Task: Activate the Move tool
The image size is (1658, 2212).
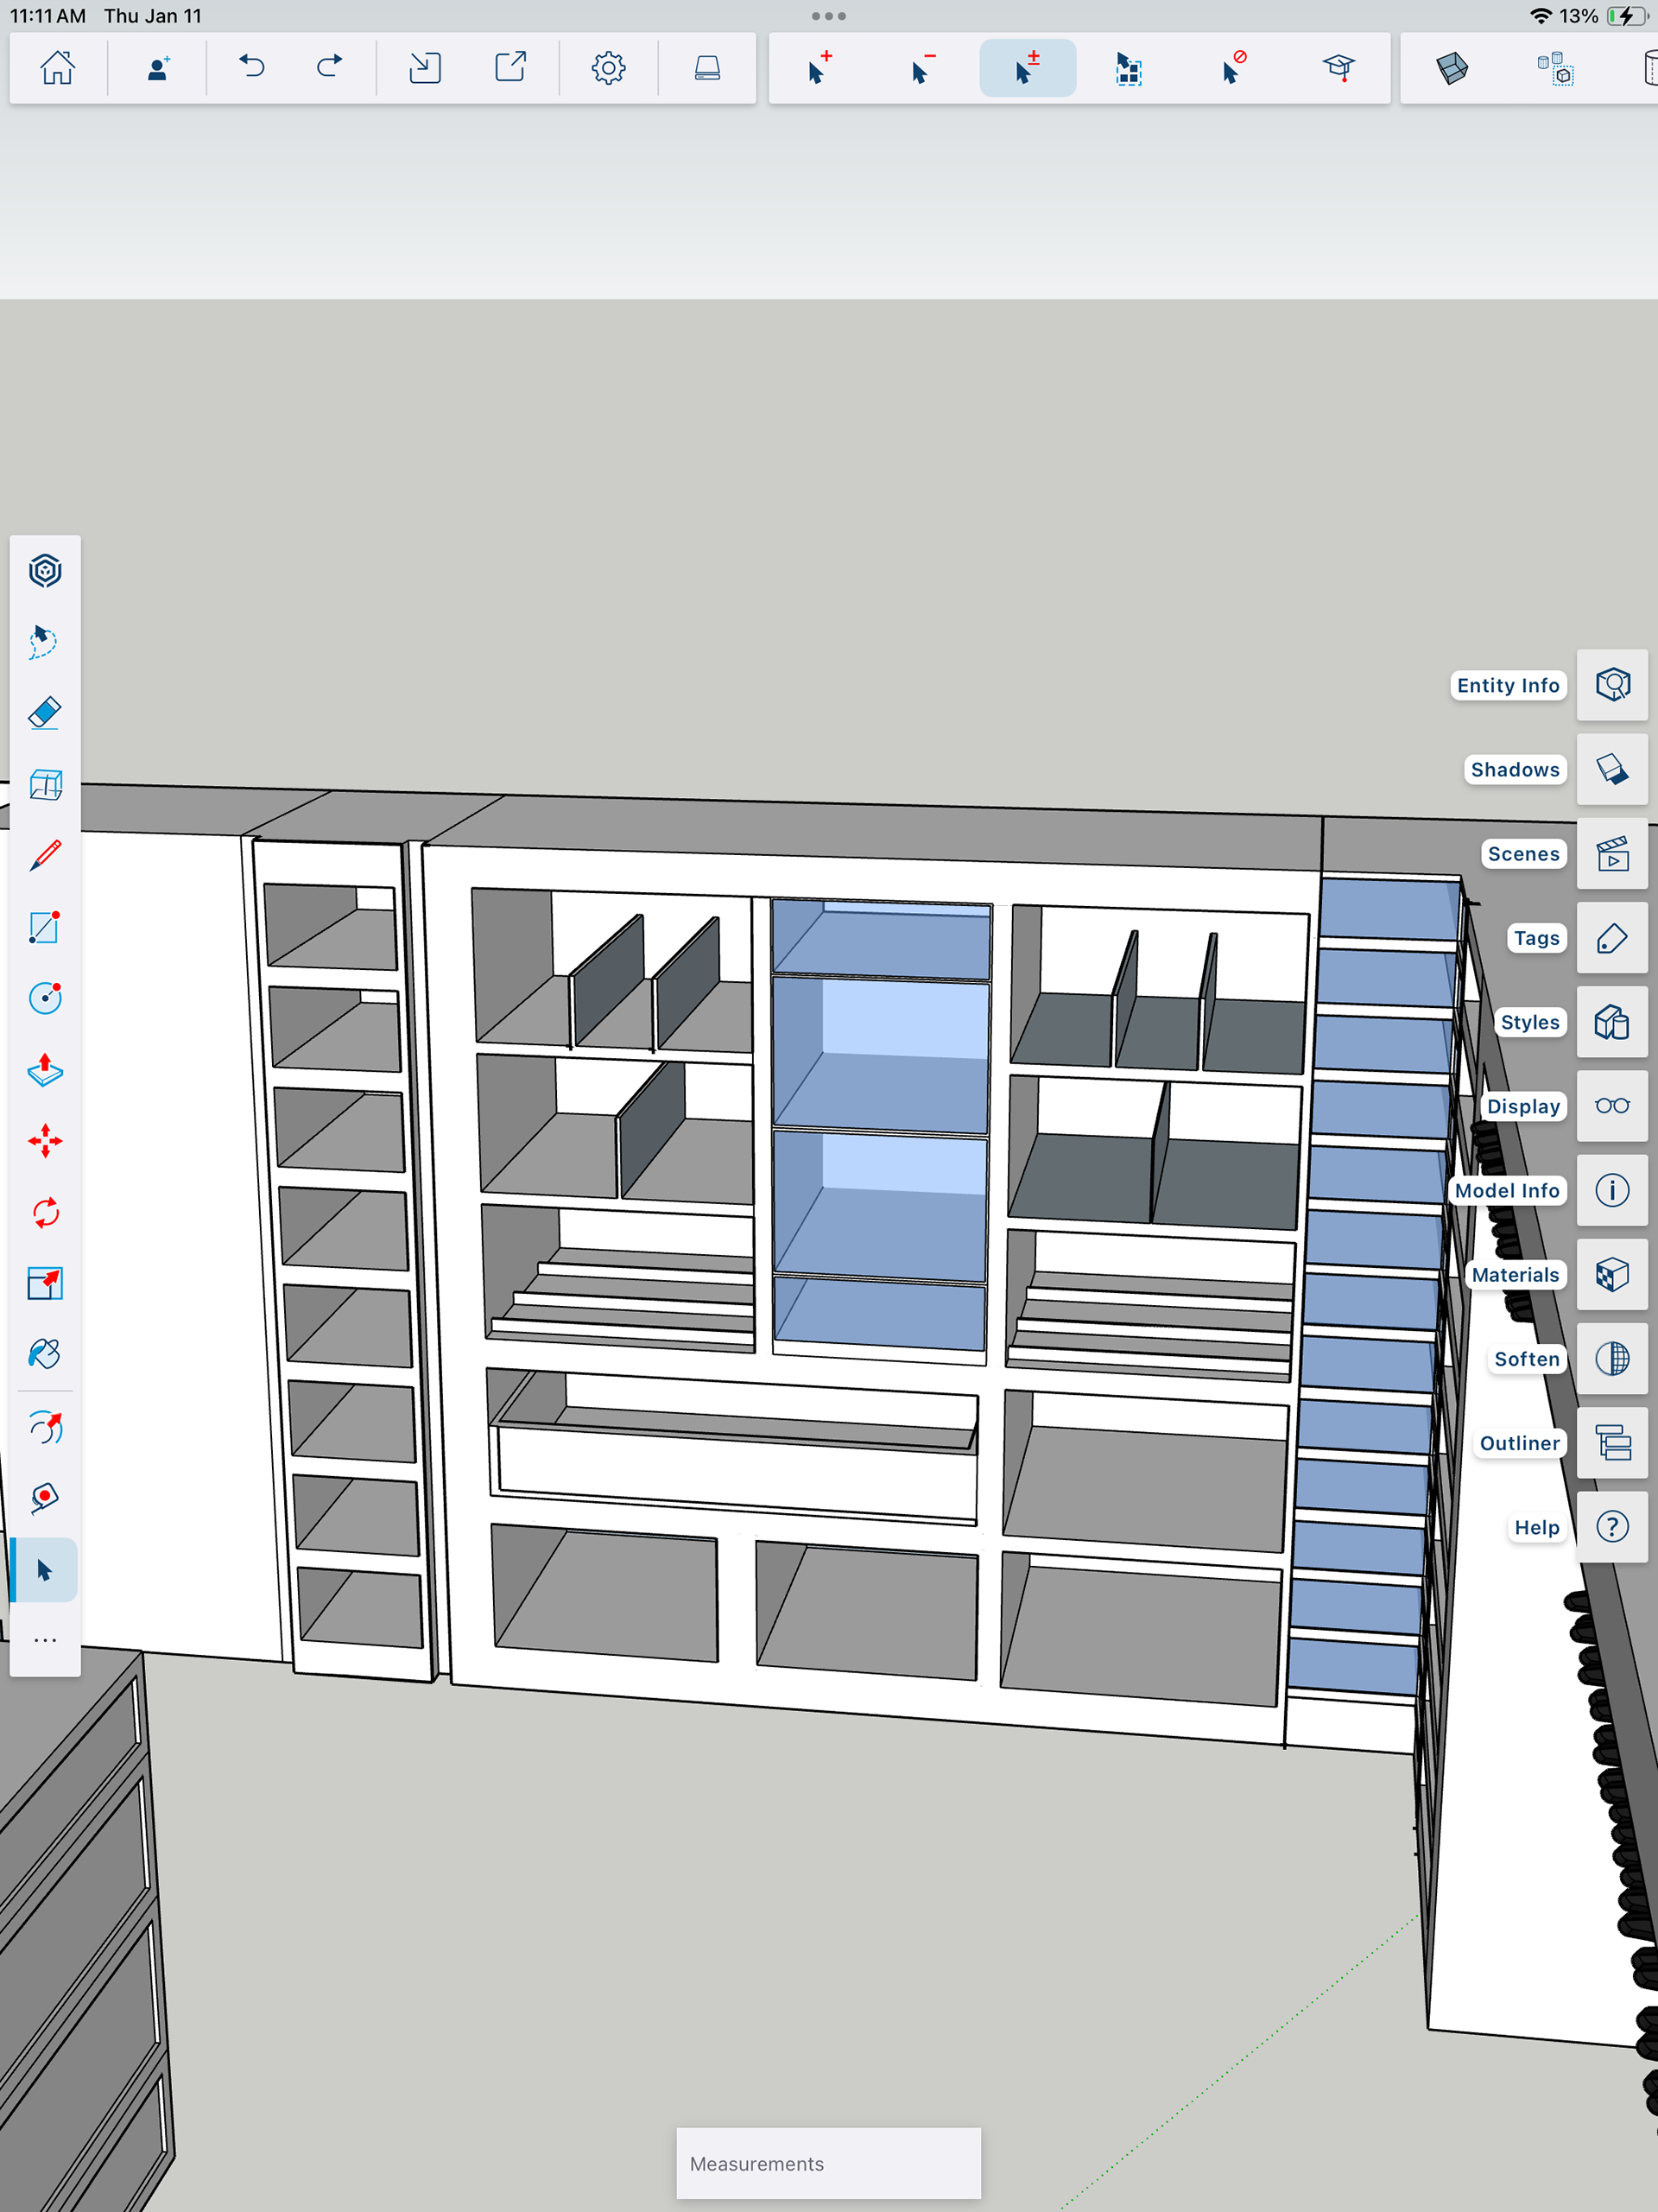Action: pyautogui.click(x=45, y=1141)
